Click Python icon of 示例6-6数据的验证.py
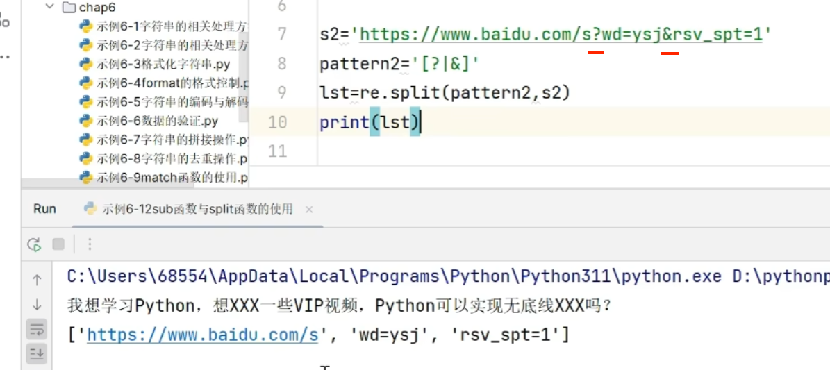The width and height of the screenshot is (830, 370). (x=86, y=121)
